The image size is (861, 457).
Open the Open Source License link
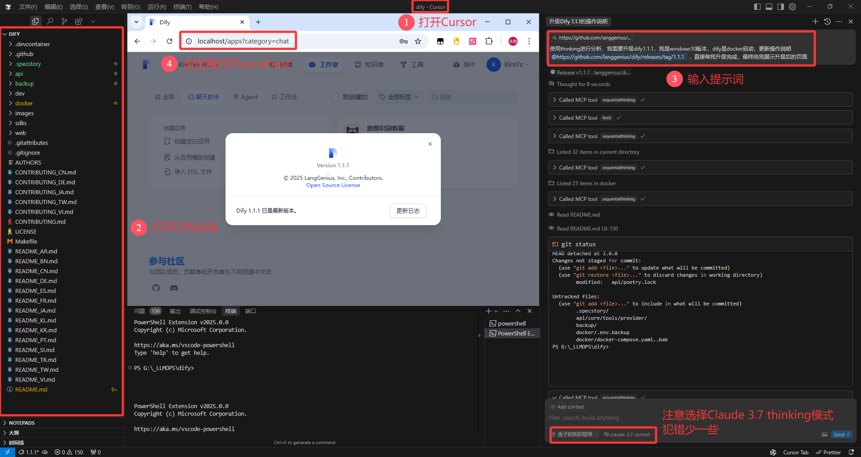(x=333, y=185)
